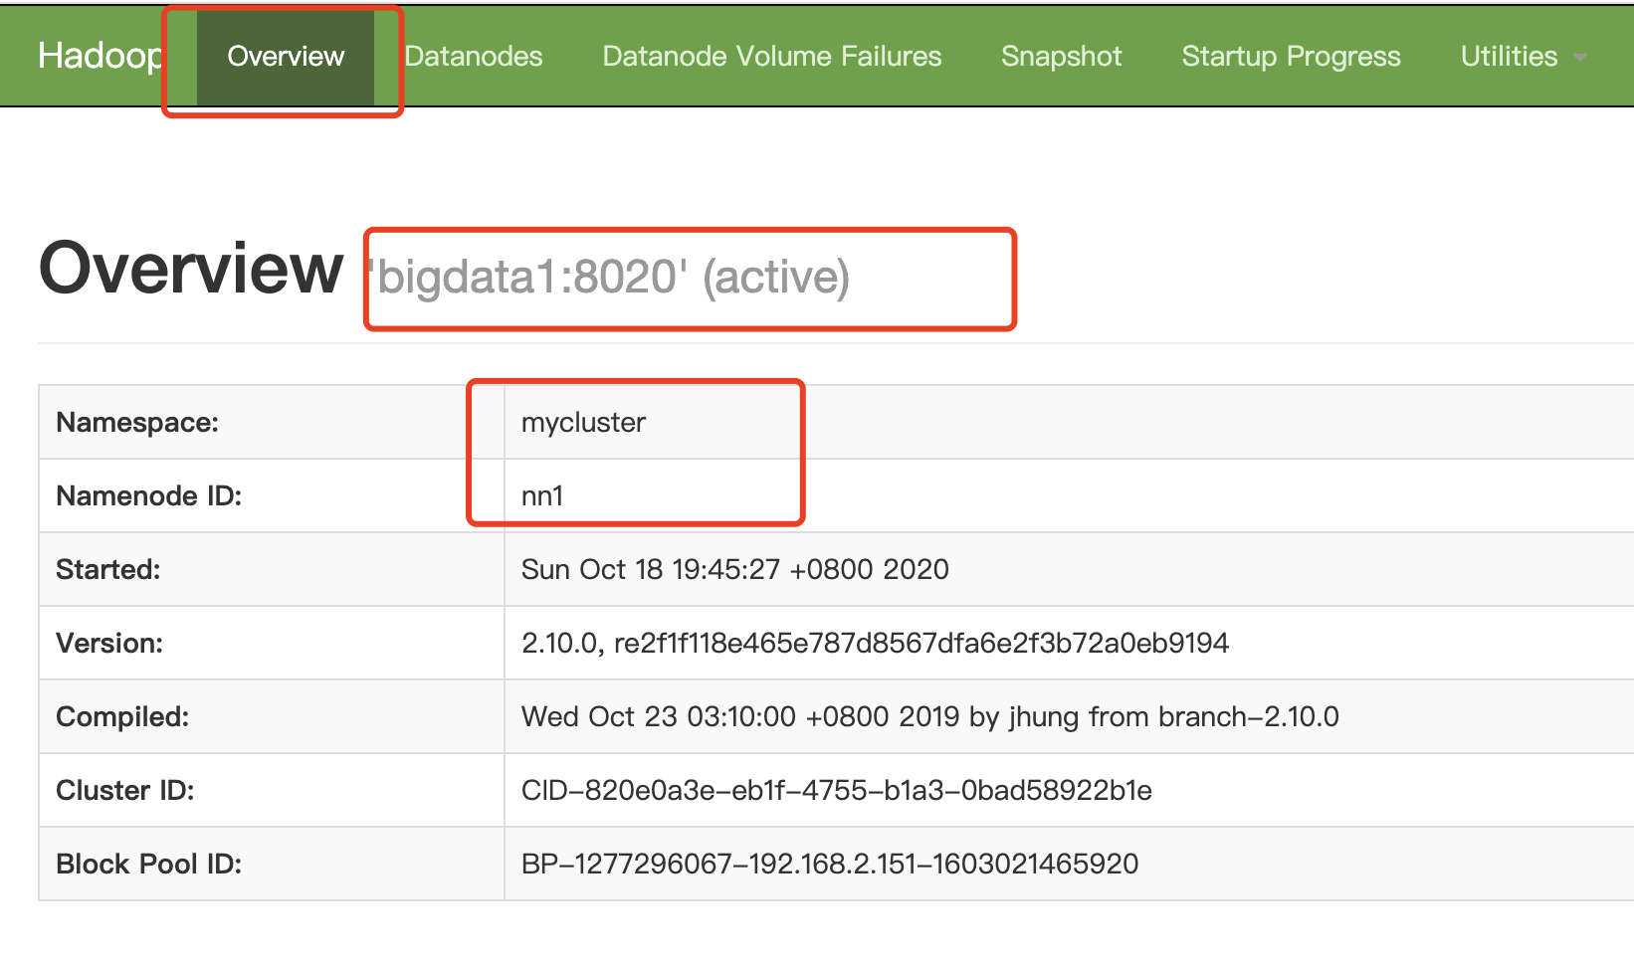This screenshot has height=967, width=1634.
Task: Click the Cluster ID label
Action: (x=124, y=791)
